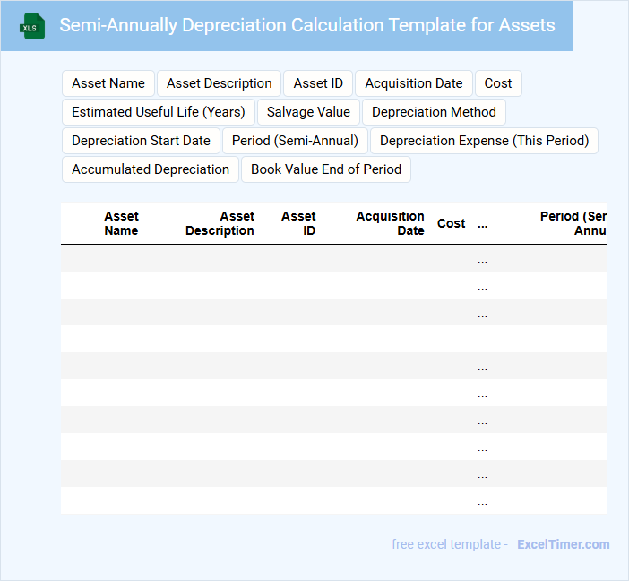Viewport: 629px width, 581px height.
Task: Click the template title text
Action: (x=307, y=25)
